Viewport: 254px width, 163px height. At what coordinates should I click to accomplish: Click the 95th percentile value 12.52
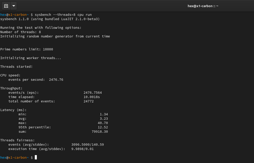coord(103,127)
